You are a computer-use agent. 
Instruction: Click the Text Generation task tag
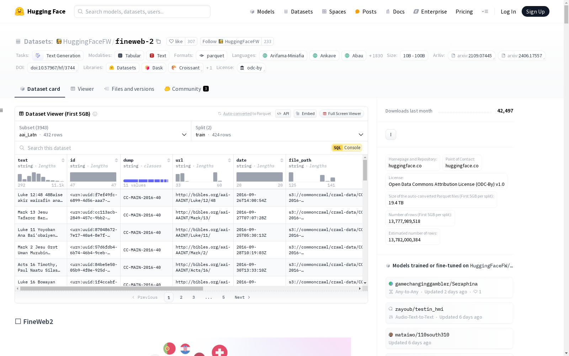click(58, 56)
